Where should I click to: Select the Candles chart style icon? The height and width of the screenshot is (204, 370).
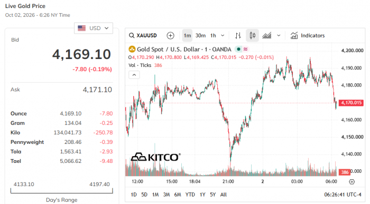[x=252, y=35]
